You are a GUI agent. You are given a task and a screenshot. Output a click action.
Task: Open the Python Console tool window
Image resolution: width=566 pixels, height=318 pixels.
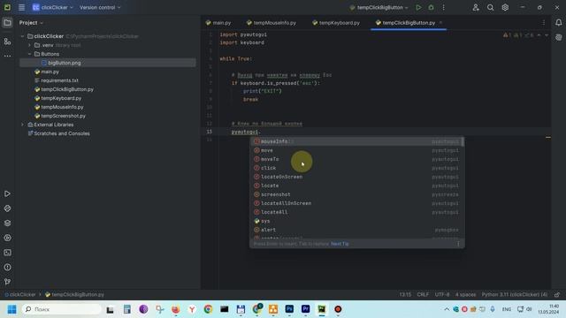(x=7, y=208)
